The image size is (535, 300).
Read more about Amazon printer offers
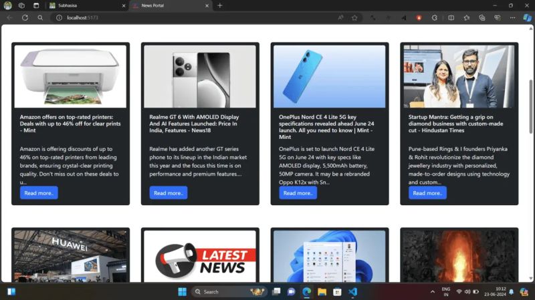tap(39, 193)
